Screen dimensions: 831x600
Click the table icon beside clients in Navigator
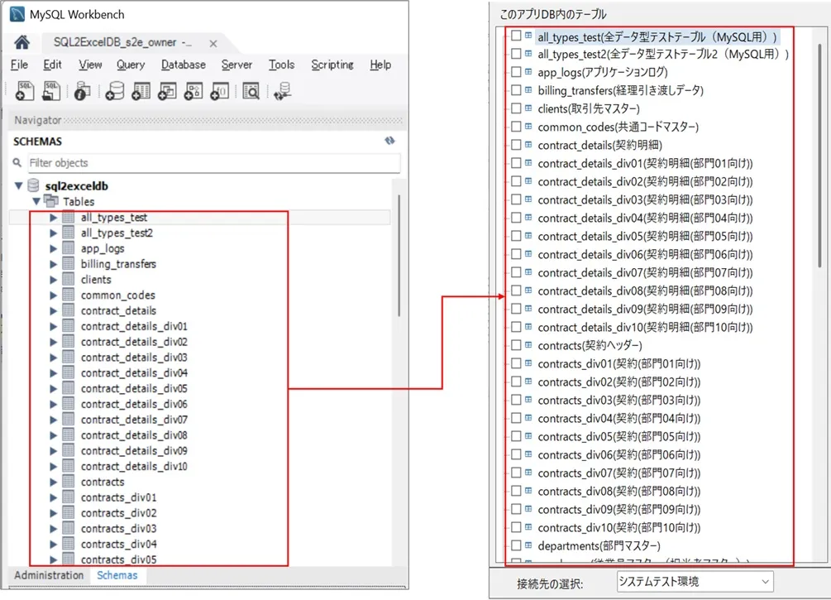[x=69, y=279]
